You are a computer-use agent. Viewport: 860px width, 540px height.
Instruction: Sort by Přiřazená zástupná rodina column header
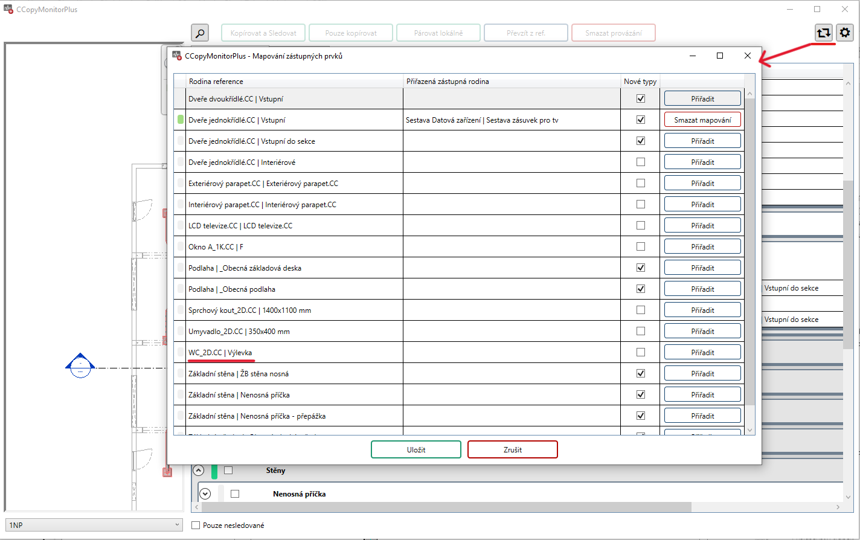[x=512, y=81]
